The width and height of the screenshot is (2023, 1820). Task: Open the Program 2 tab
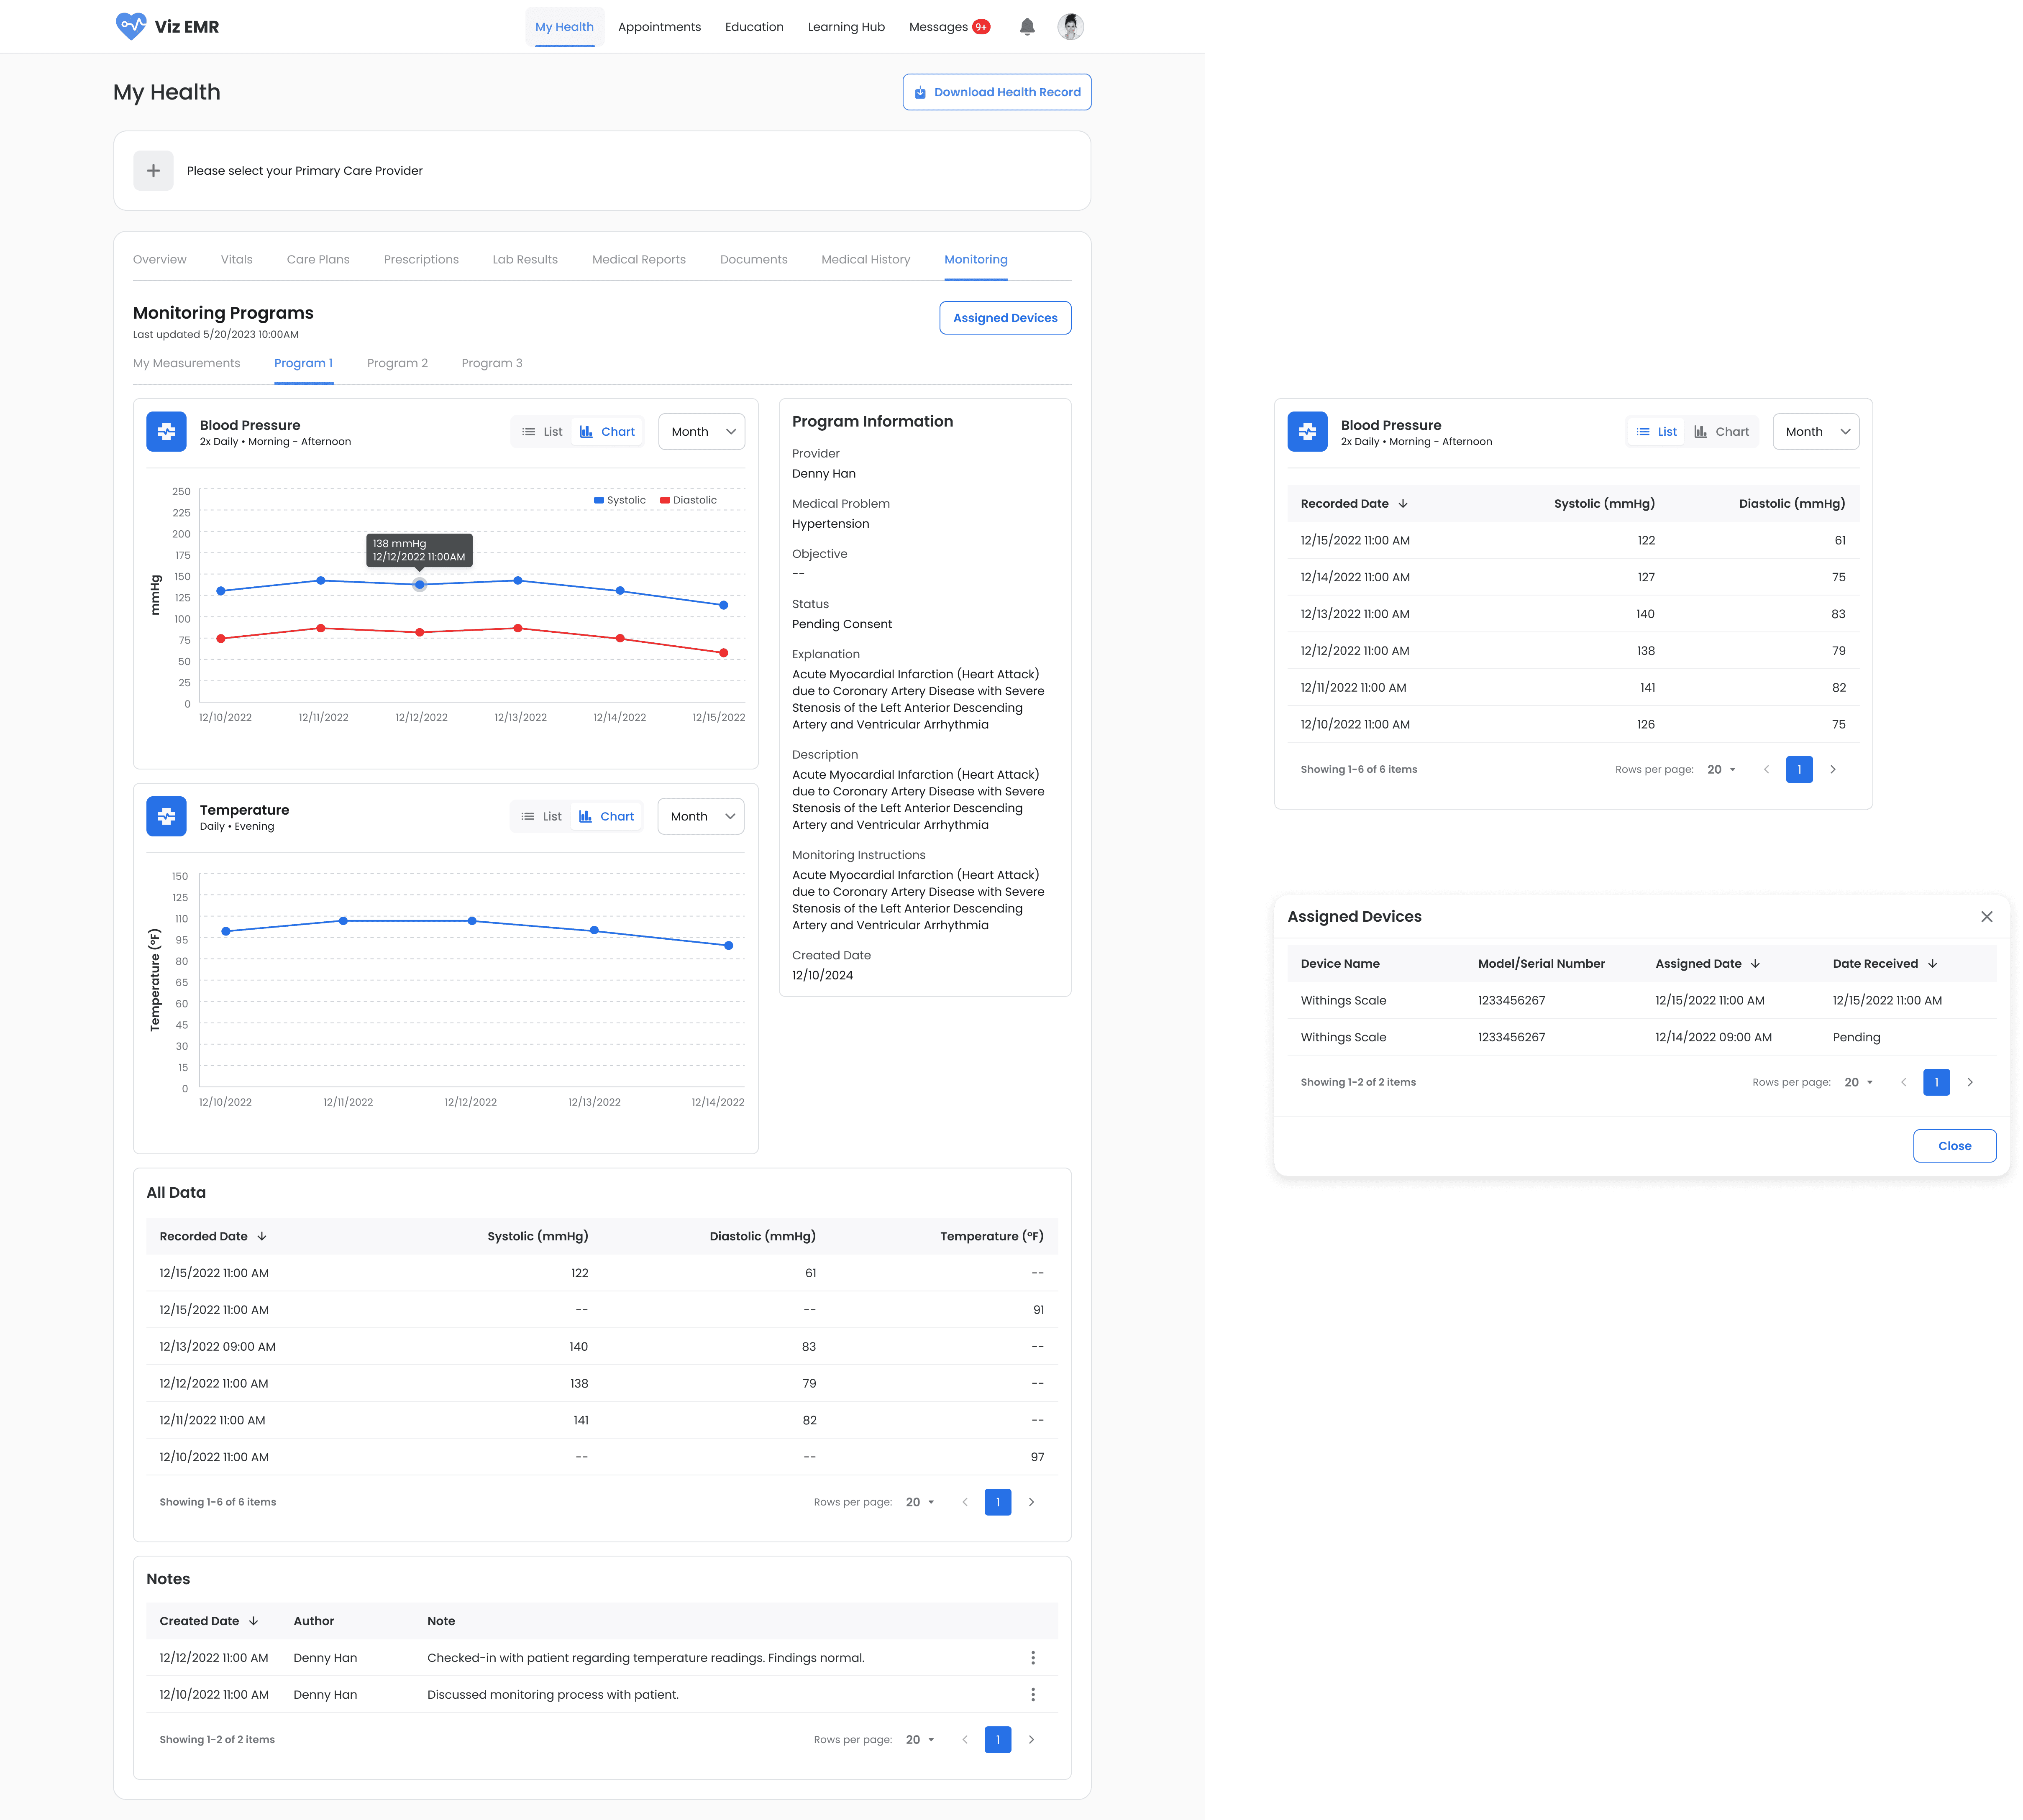[x=397, y=363]
